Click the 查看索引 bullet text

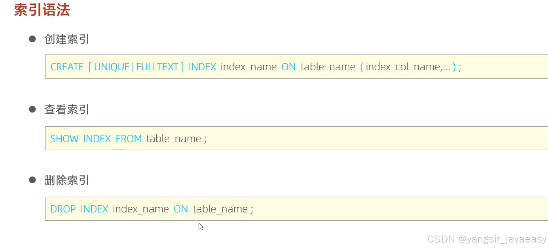pyautogui.click(x=67, y=109)
